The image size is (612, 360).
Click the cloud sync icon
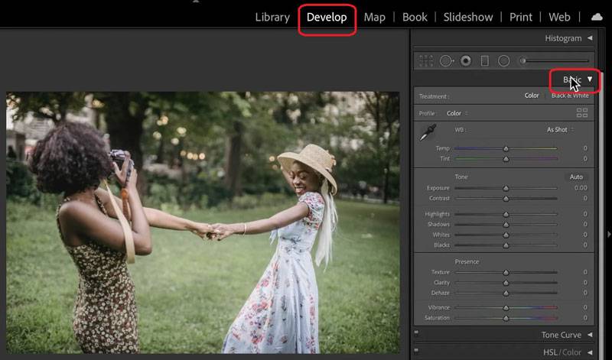597,17
